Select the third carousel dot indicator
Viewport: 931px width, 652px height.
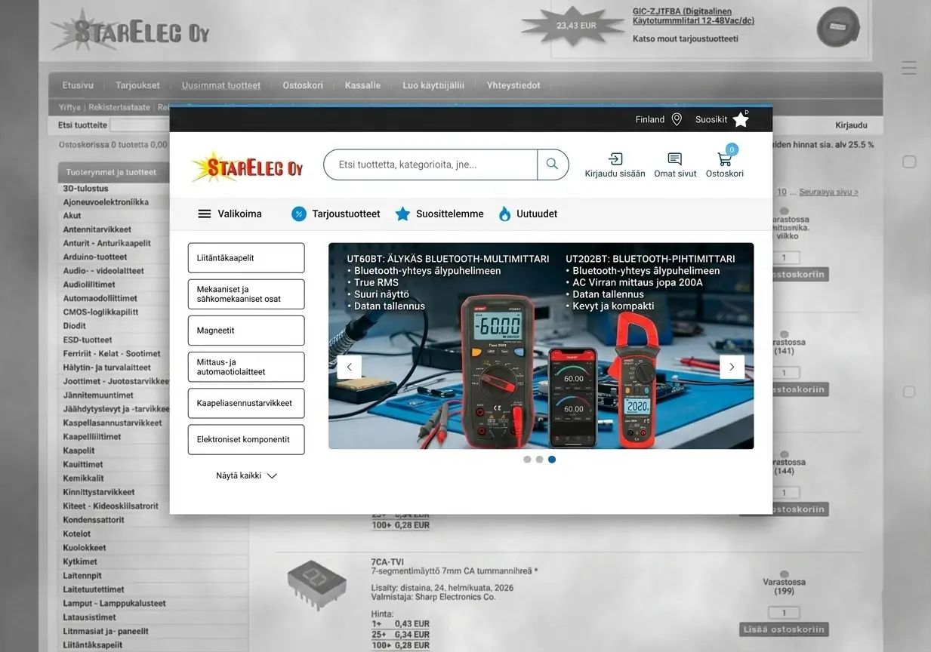click(x=552, y=460)
